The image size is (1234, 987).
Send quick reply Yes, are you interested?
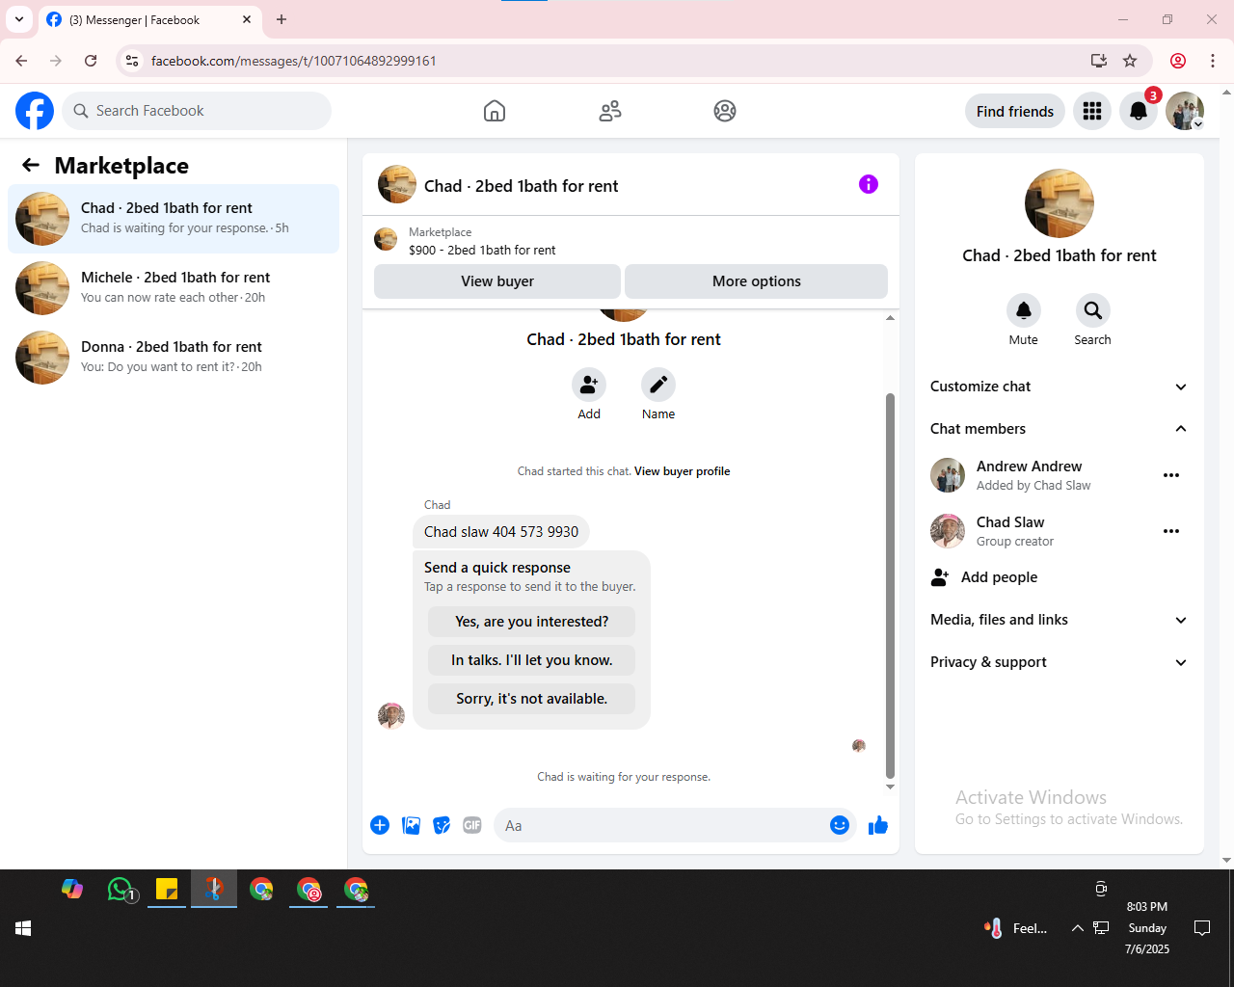coord(532,622)
